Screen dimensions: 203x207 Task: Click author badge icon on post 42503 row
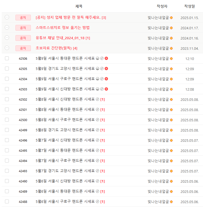tap(171, 89)
